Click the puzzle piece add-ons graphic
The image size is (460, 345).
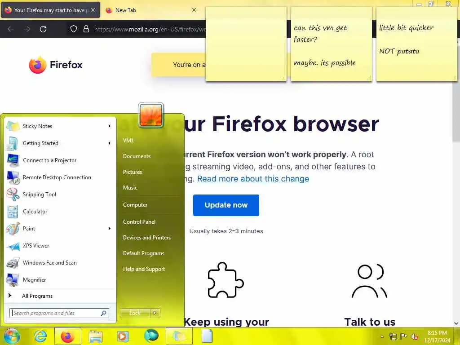coord(226,280)
